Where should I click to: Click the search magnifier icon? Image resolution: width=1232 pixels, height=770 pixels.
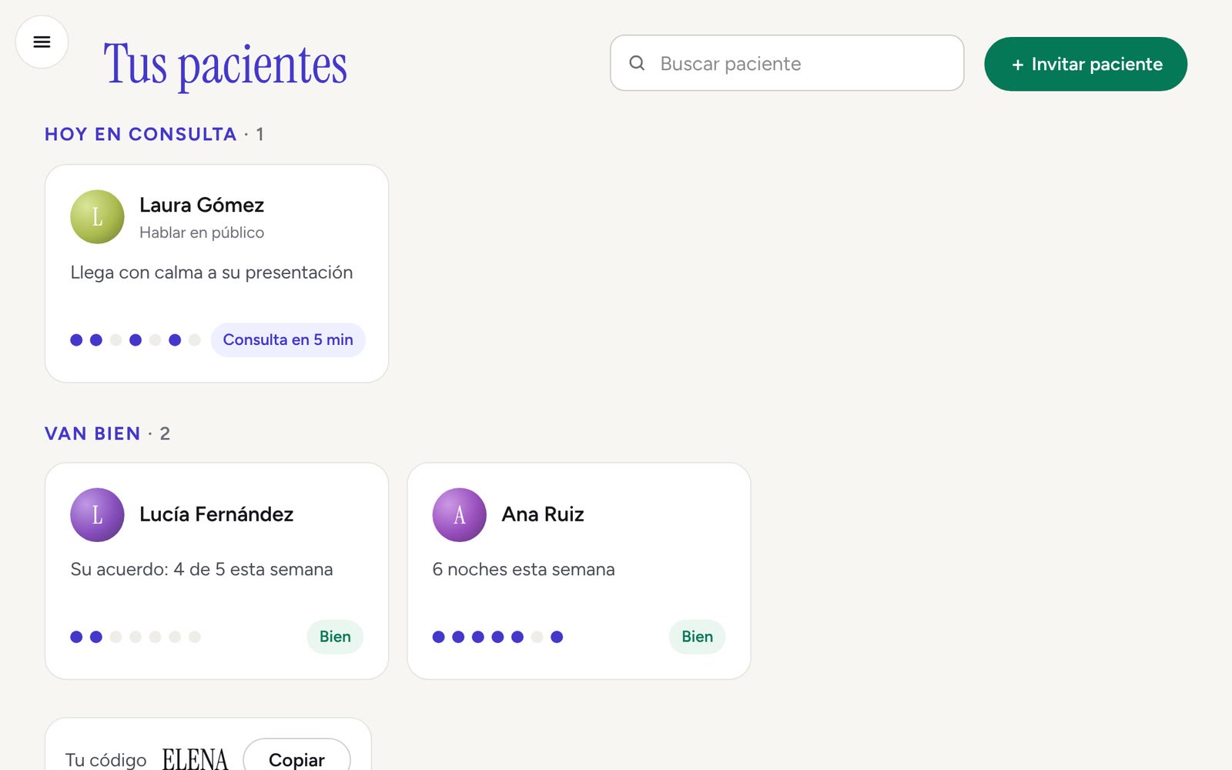pos(637,63)
